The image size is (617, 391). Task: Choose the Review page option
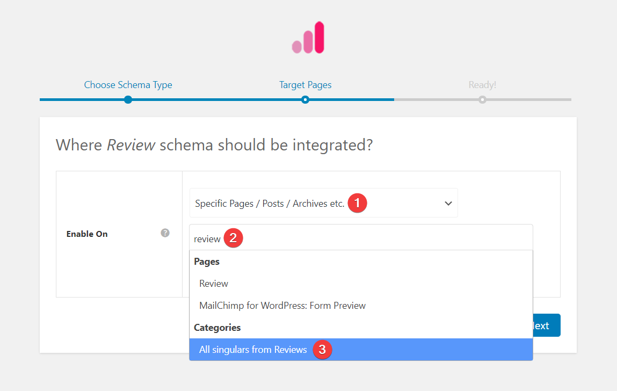361,284
